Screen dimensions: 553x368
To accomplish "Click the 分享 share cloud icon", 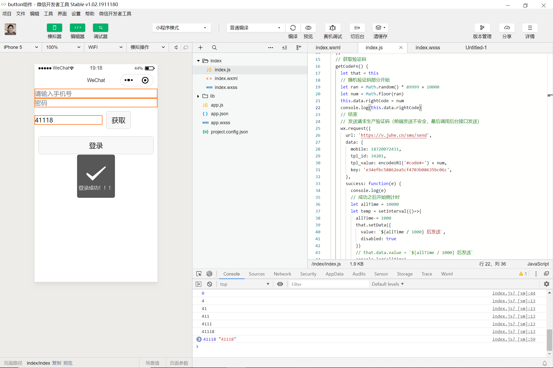I will [507, 28].
